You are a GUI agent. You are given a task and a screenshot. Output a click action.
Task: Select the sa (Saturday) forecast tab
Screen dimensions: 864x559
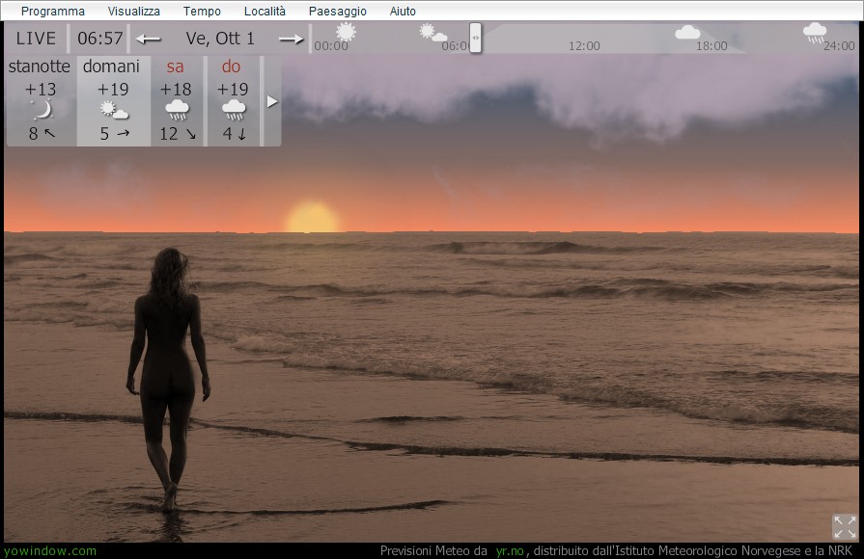(x=177, y=101)
